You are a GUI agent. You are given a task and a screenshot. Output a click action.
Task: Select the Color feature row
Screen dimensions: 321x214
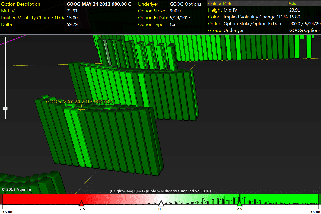(214, 17)
